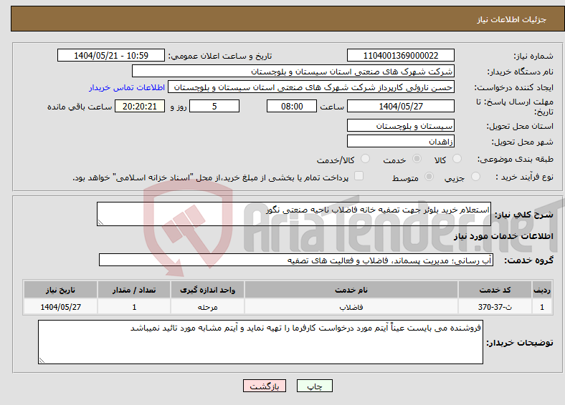Click the request creator field حسن ناروئی

[311, 87]
